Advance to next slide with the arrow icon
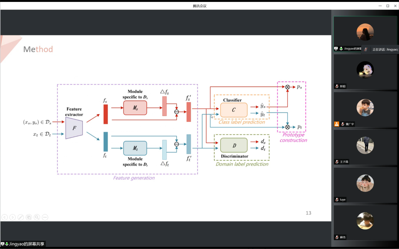This screenshot has width=399, height=249. click(x=12, y=217)
